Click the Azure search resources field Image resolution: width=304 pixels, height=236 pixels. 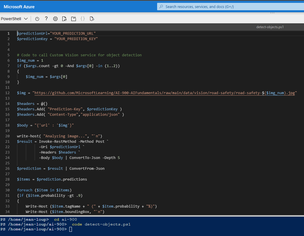point(230,7)
